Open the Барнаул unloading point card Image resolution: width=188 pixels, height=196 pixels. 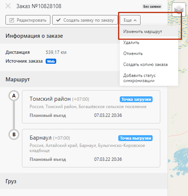coord(91,148)
